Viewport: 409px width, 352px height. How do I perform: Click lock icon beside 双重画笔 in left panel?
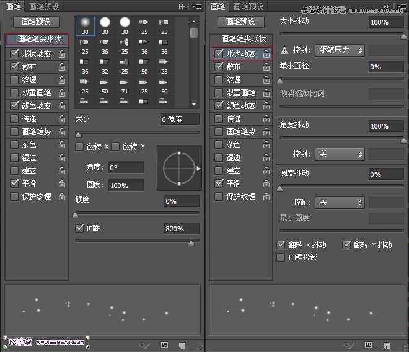click(62, 93)
